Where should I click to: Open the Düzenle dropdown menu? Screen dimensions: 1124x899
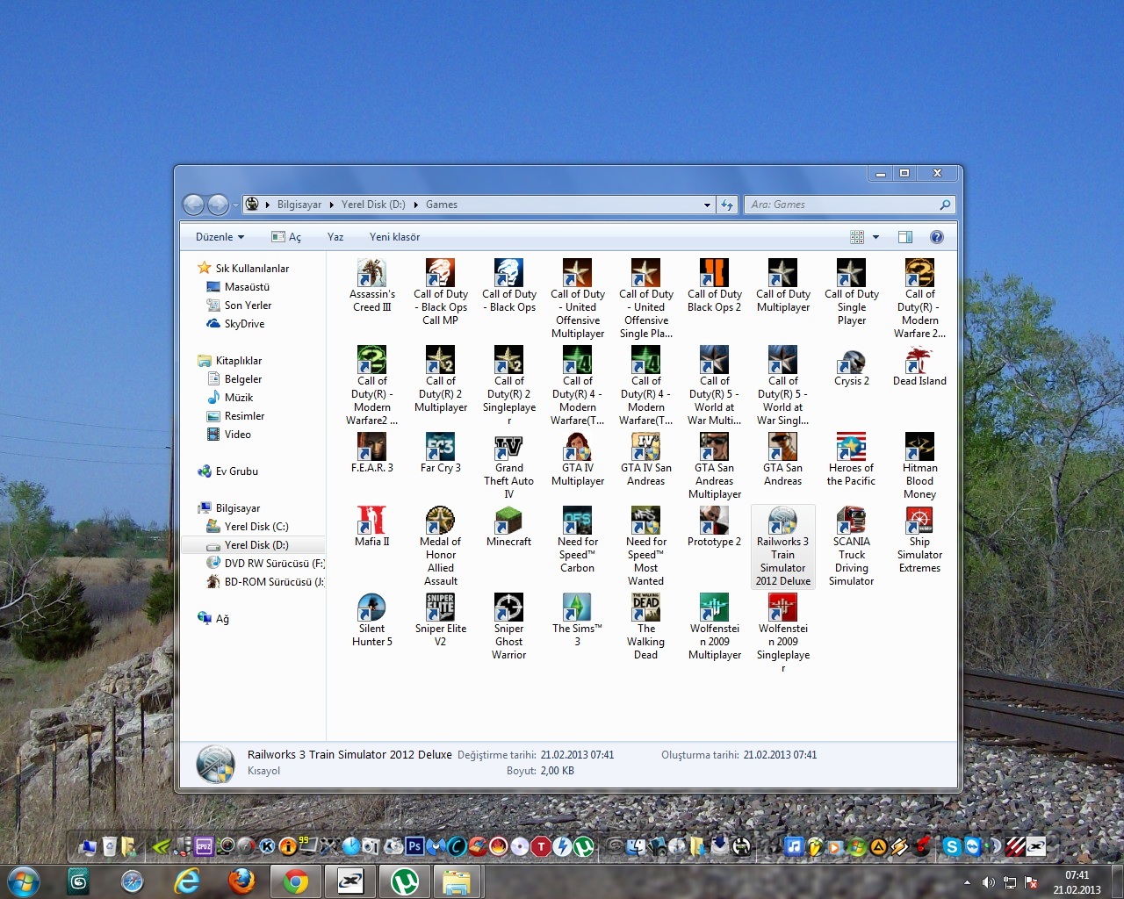[x=220, y=237]
